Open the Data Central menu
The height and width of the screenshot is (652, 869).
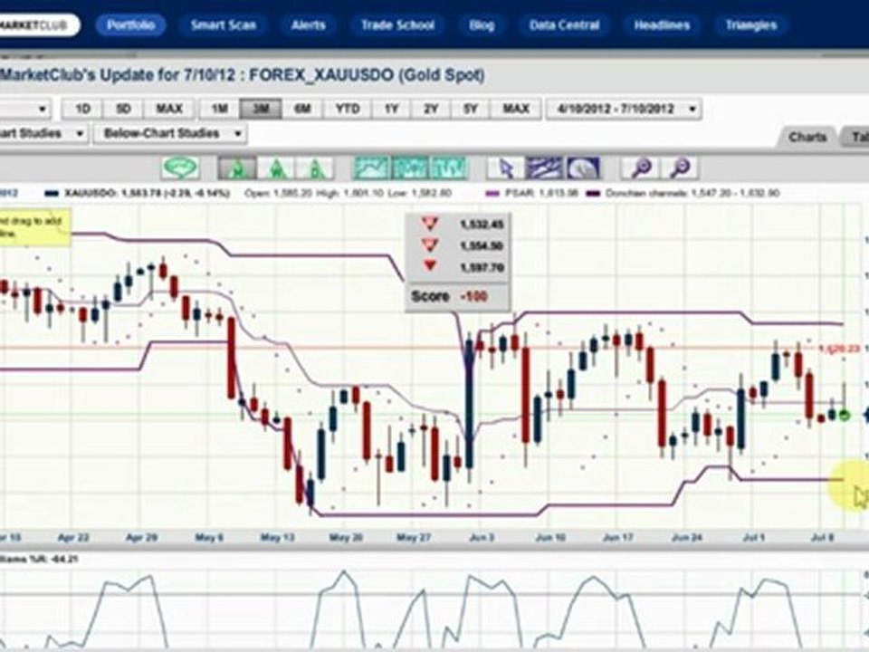pos(564,25)
